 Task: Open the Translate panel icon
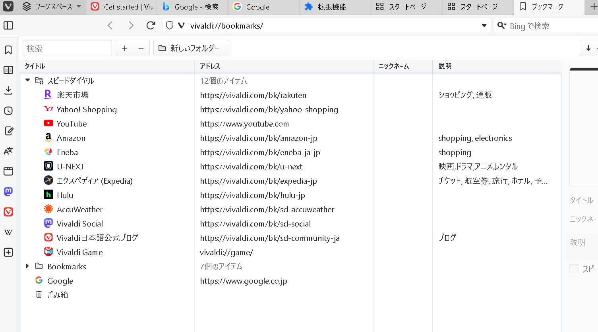8,151
